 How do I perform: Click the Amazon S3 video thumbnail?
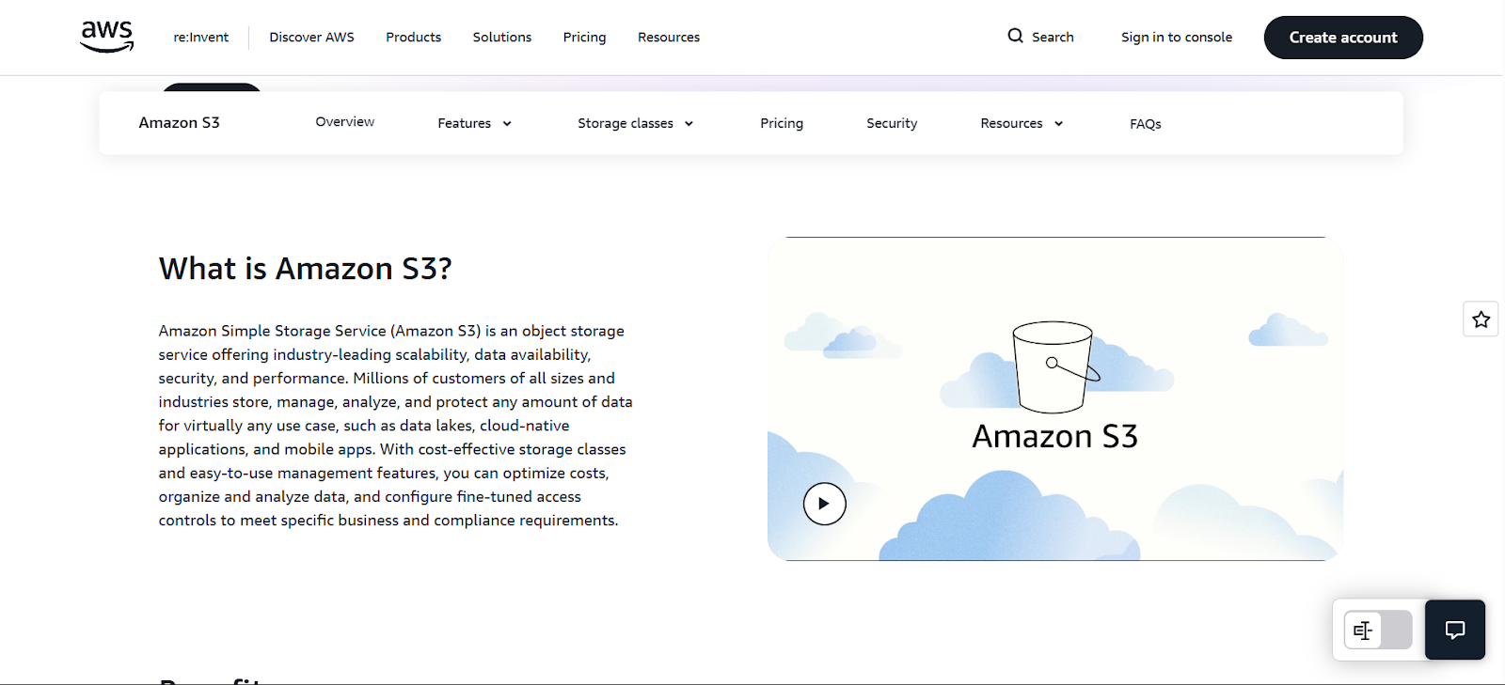(1055, 399)
